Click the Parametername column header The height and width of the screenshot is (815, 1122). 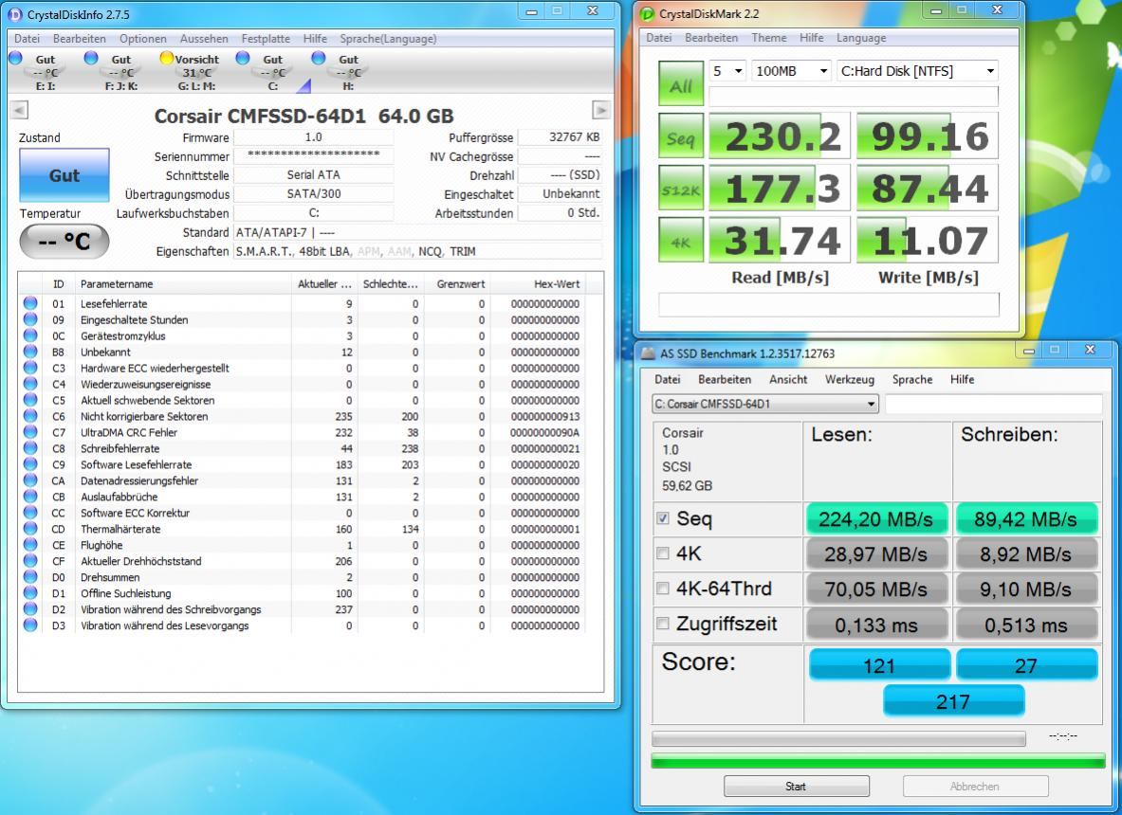point(182,283)
